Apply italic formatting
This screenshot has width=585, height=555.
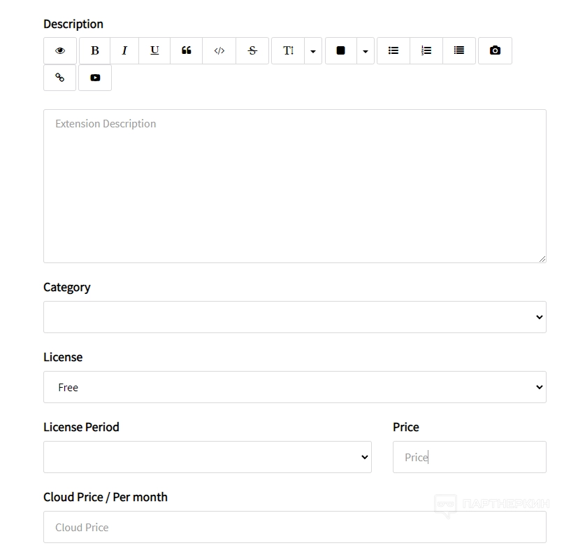click(124, 51)
